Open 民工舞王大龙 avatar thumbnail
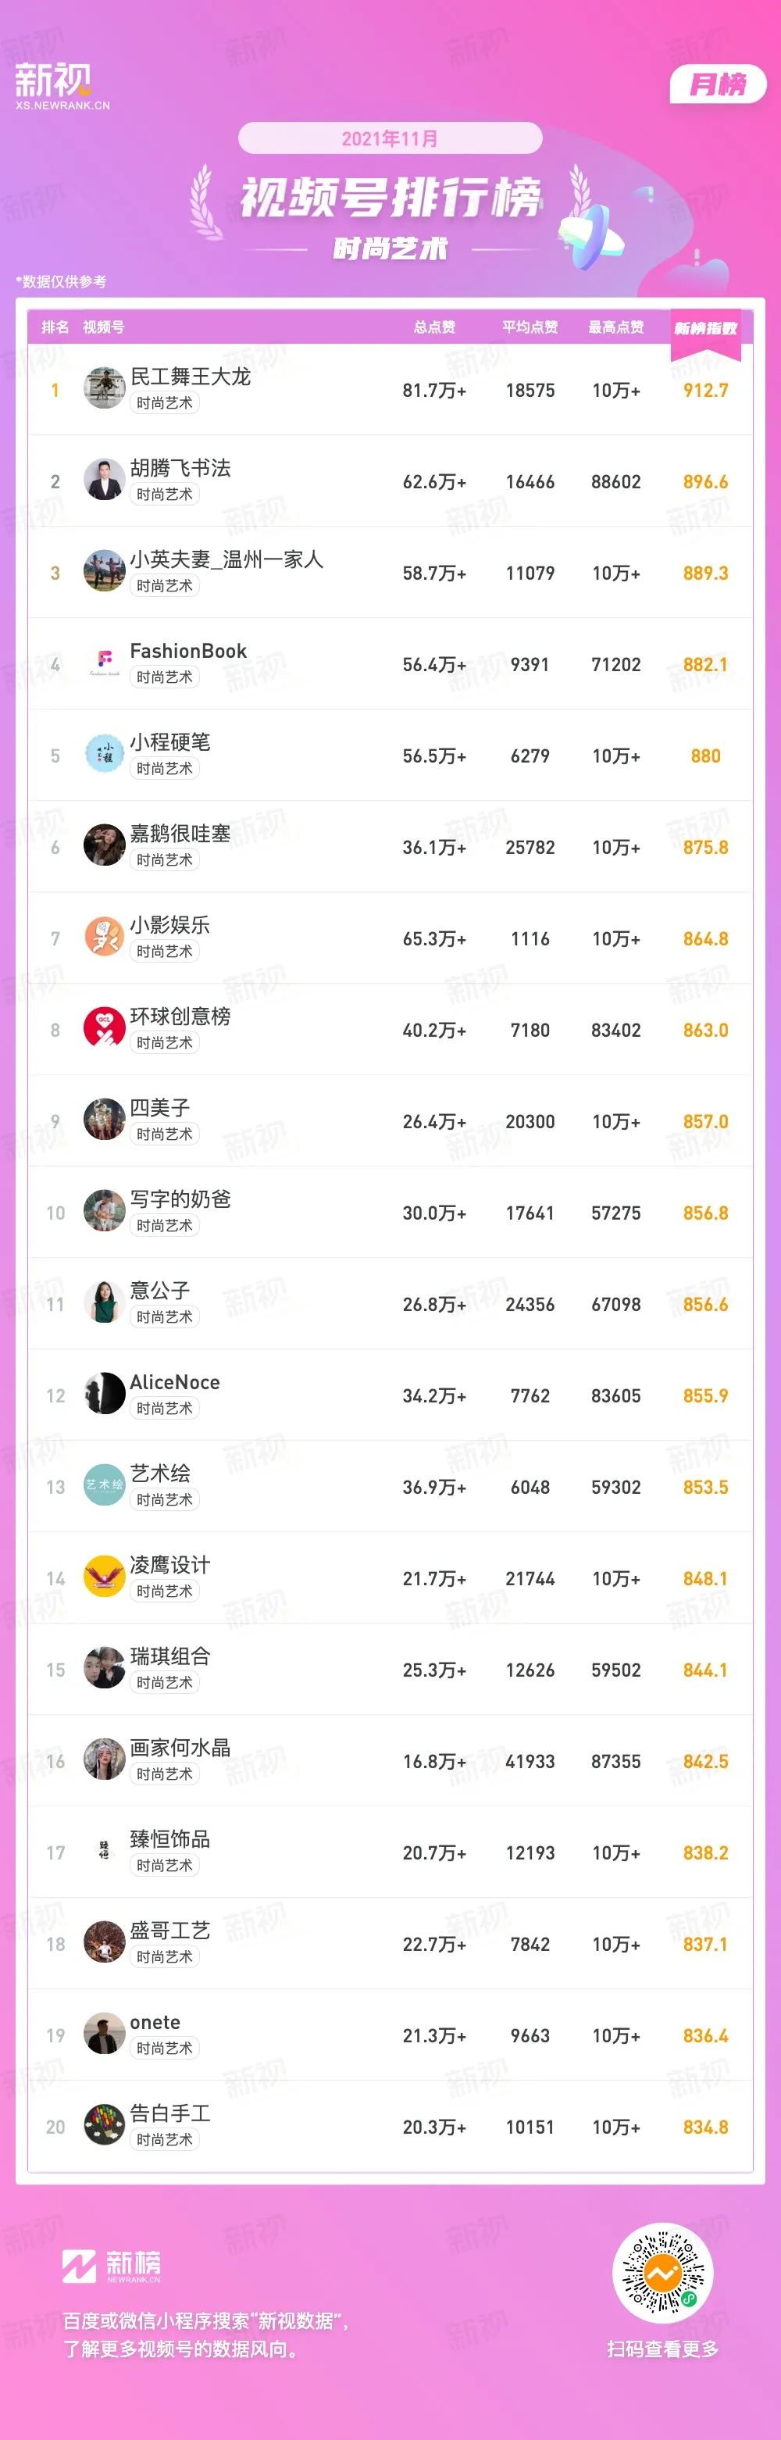The image size is (781, 2440). (x=104, y=388)
